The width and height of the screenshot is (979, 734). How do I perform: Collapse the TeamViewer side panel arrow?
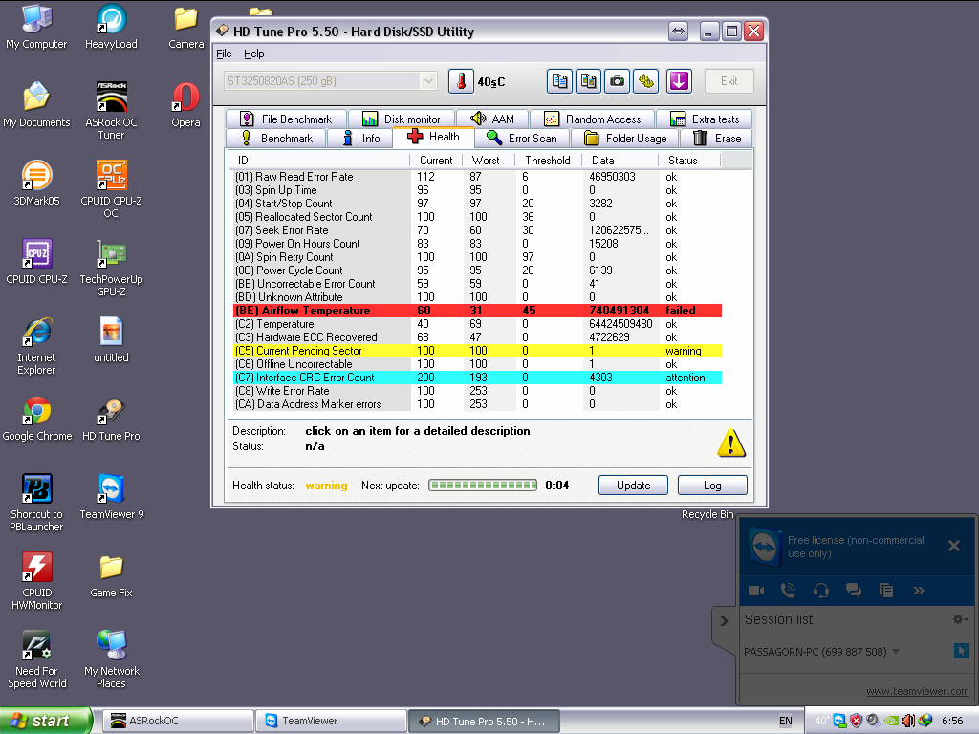[x=724, y=621]
